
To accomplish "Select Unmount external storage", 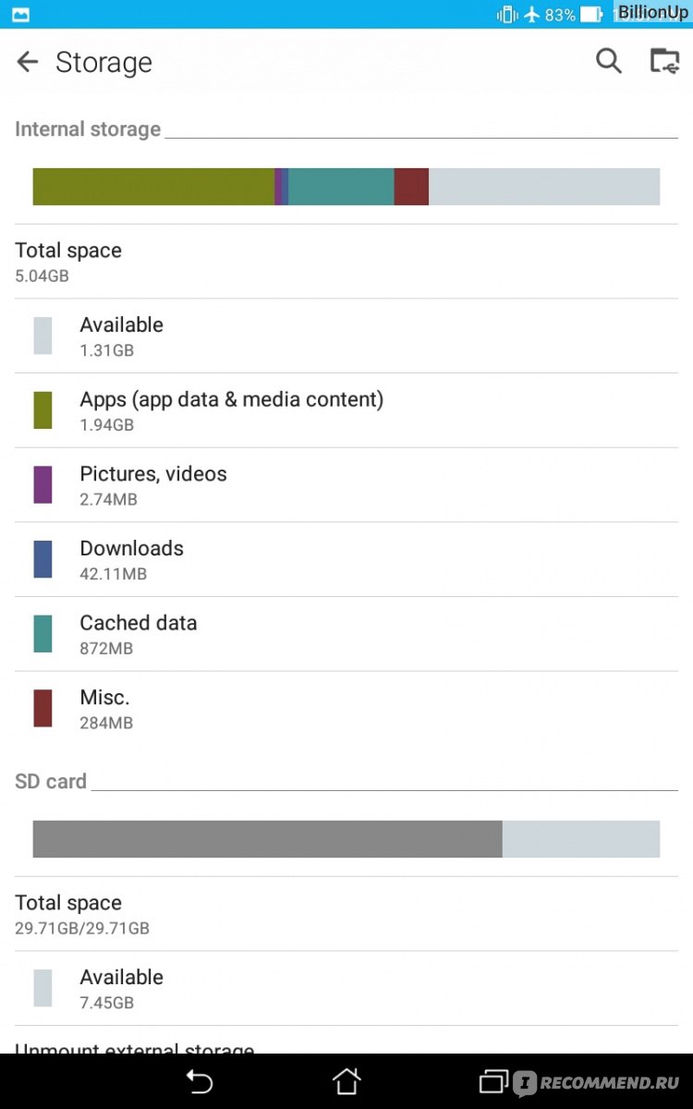I will coord(134,1048).
